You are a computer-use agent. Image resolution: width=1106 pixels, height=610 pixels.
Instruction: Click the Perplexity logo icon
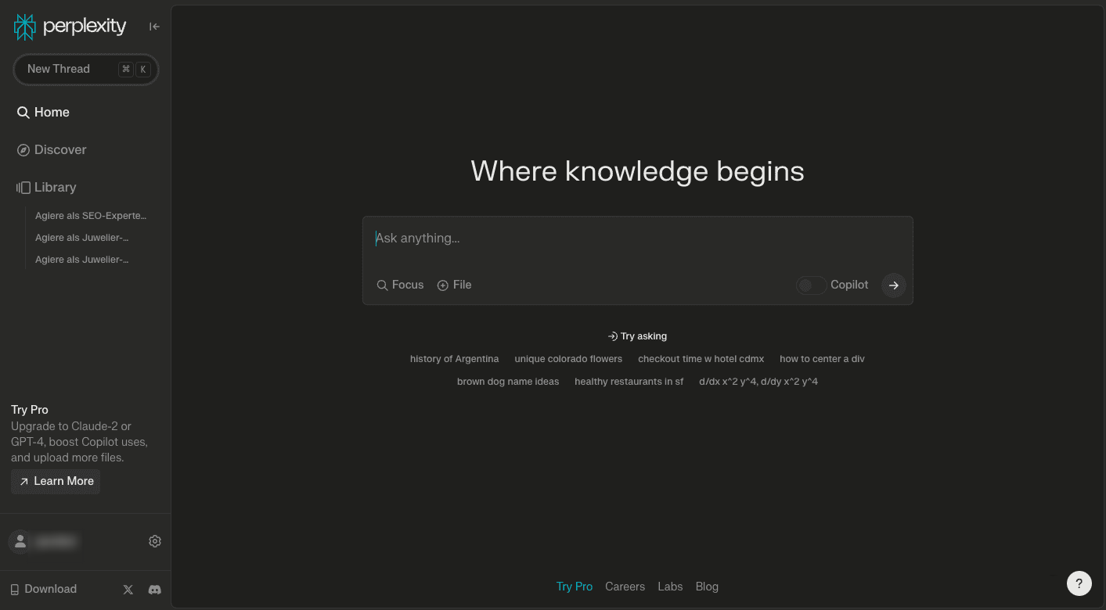click(x=25, y=27)
